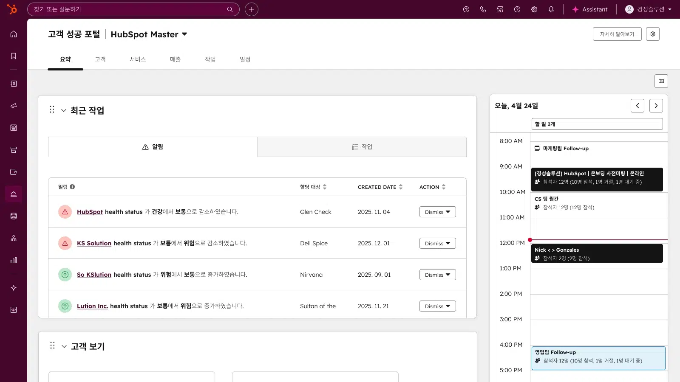Open the Lution Inc. company link

click(x=92, y=306)
